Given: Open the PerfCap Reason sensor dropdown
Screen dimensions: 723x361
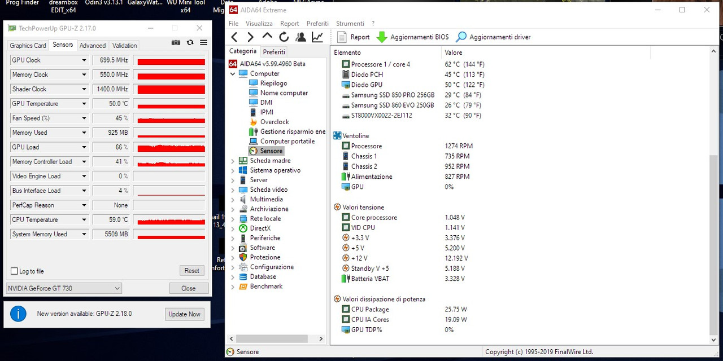Looking at the screenshot, I should tap(84, 205).
